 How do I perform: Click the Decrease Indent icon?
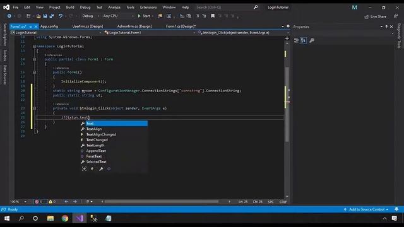[182, 16]
